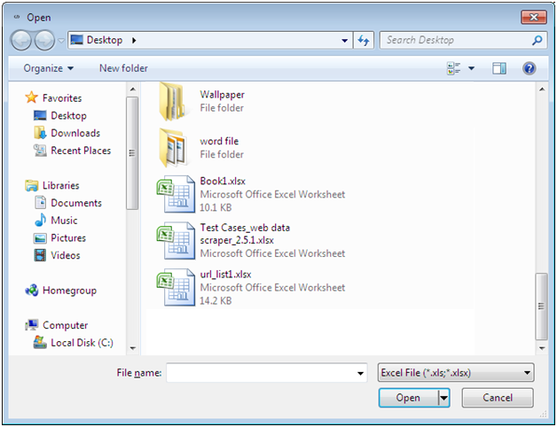Image resolution: width=557 pixels, height=427 pixels.
Task: Select the Wallpaper folder icon
Action: point(172,101)
